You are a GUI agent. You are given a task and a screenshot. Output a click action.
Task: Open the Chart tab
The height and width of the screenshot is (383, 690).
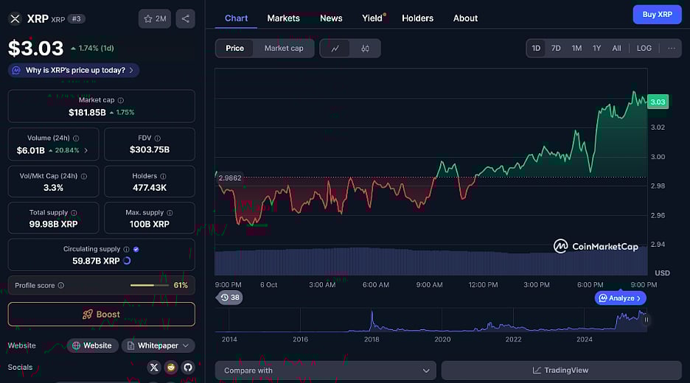pyautogui.click(x=236, y=18)
